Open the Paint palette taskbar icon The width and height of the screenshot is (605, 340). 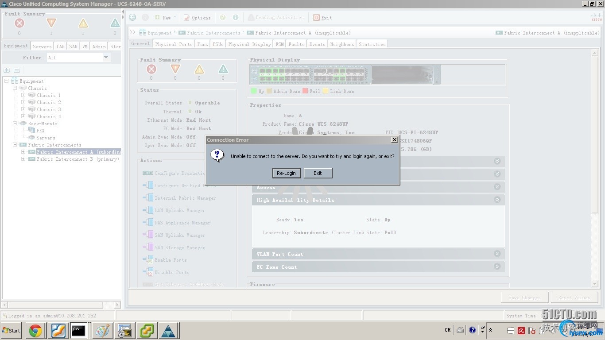pos(102,330)
